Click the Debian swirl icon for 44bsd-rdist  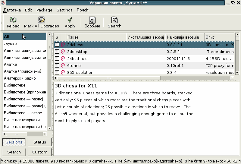(x=63, y=58)
